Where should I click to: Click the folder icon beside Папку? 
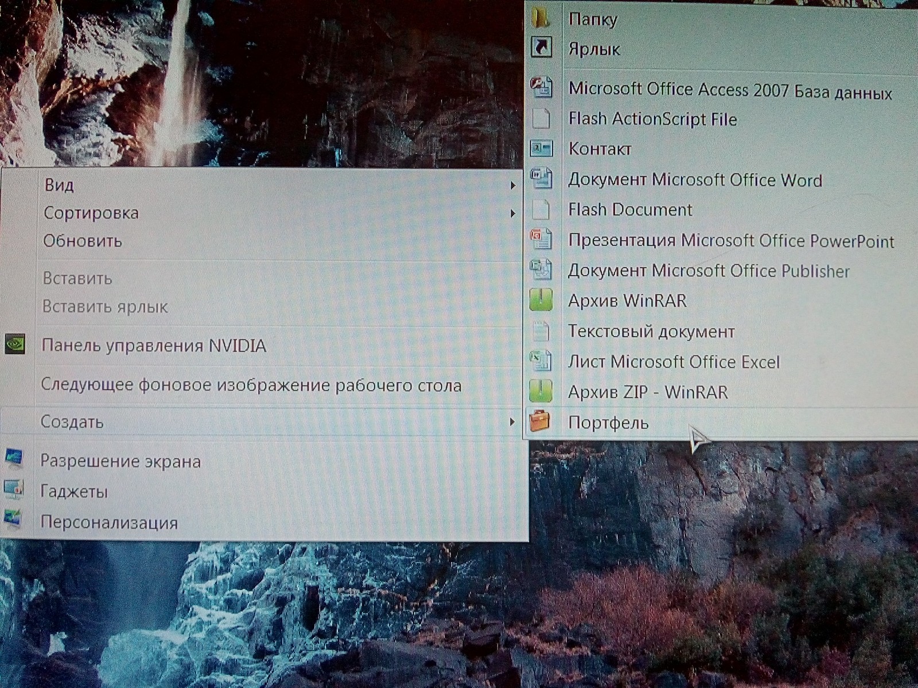point(540,18)
